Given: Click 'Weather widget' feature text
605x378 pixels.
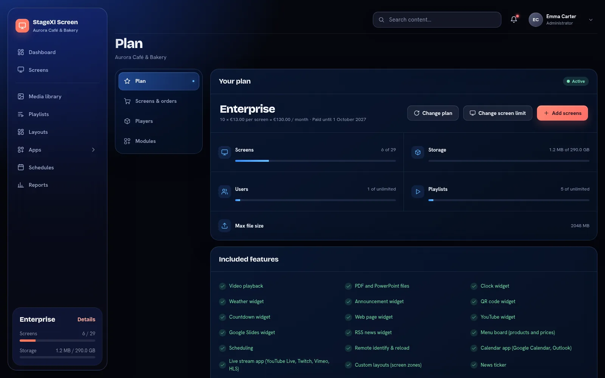Looking at the screenshot, I should pyautogui.click(x=246, y=301).
